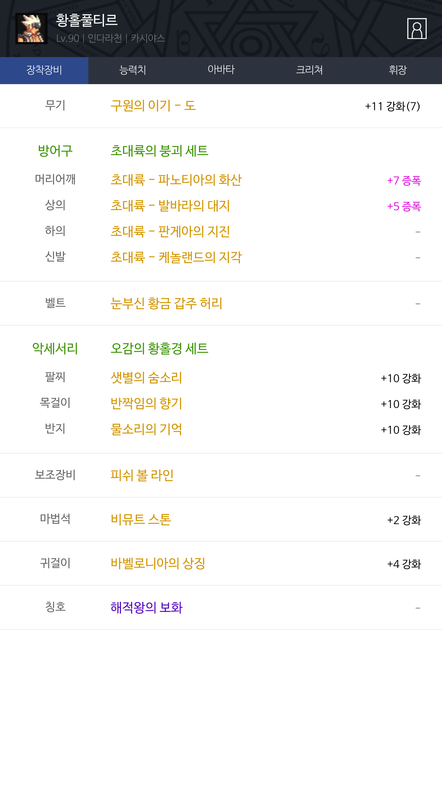
Task: Open 초대륙 - 케놀랜드의 지각 item
Action: [176, 257]
